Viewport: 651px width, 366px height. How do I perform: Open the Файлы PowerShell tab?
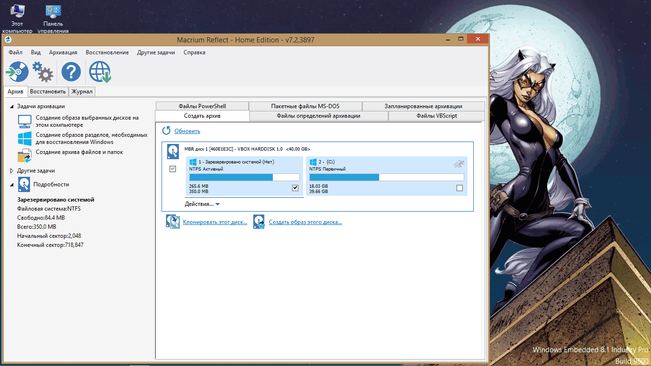[x=202, y=106]
